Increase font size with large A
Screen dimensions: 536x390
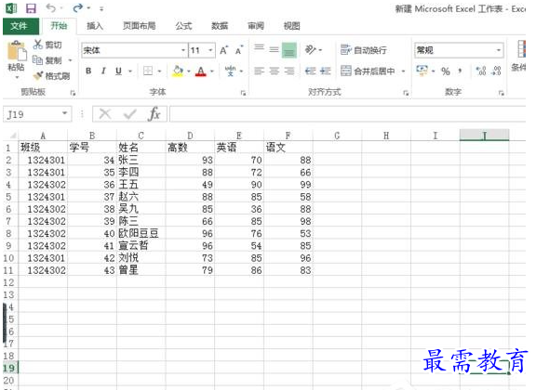[223, 50]
